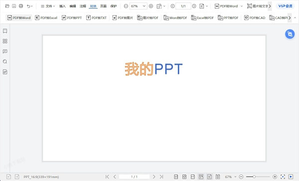The height and width of the screenshot is (181, 299).
Task: Choose PDF转PPT conversion
Action: click(72, 18)
